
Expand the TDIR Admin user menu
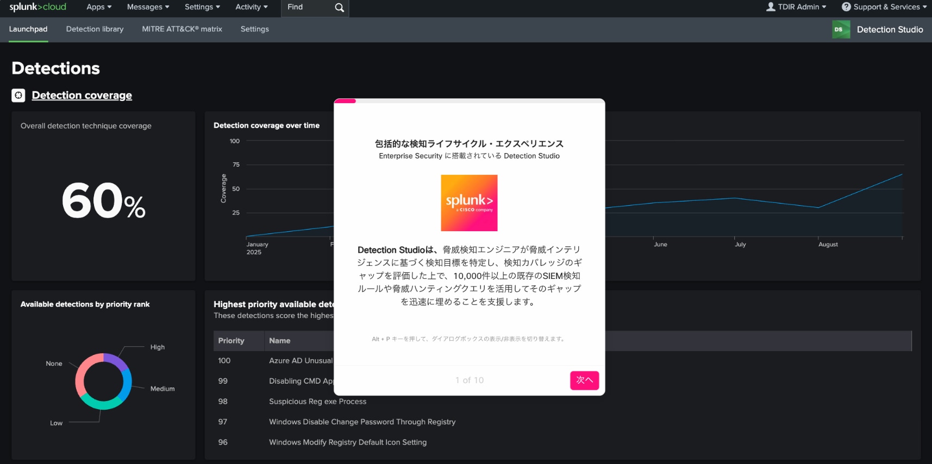[796, 7]
